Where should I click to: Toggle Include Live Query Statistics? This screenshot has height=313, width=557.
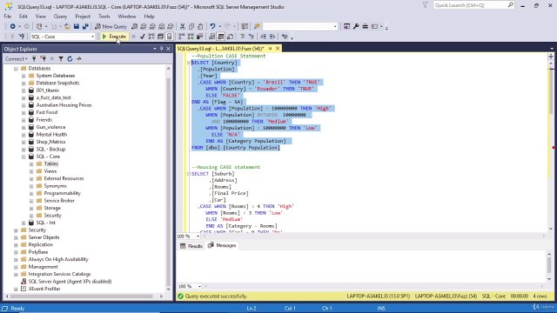[191, 37]
